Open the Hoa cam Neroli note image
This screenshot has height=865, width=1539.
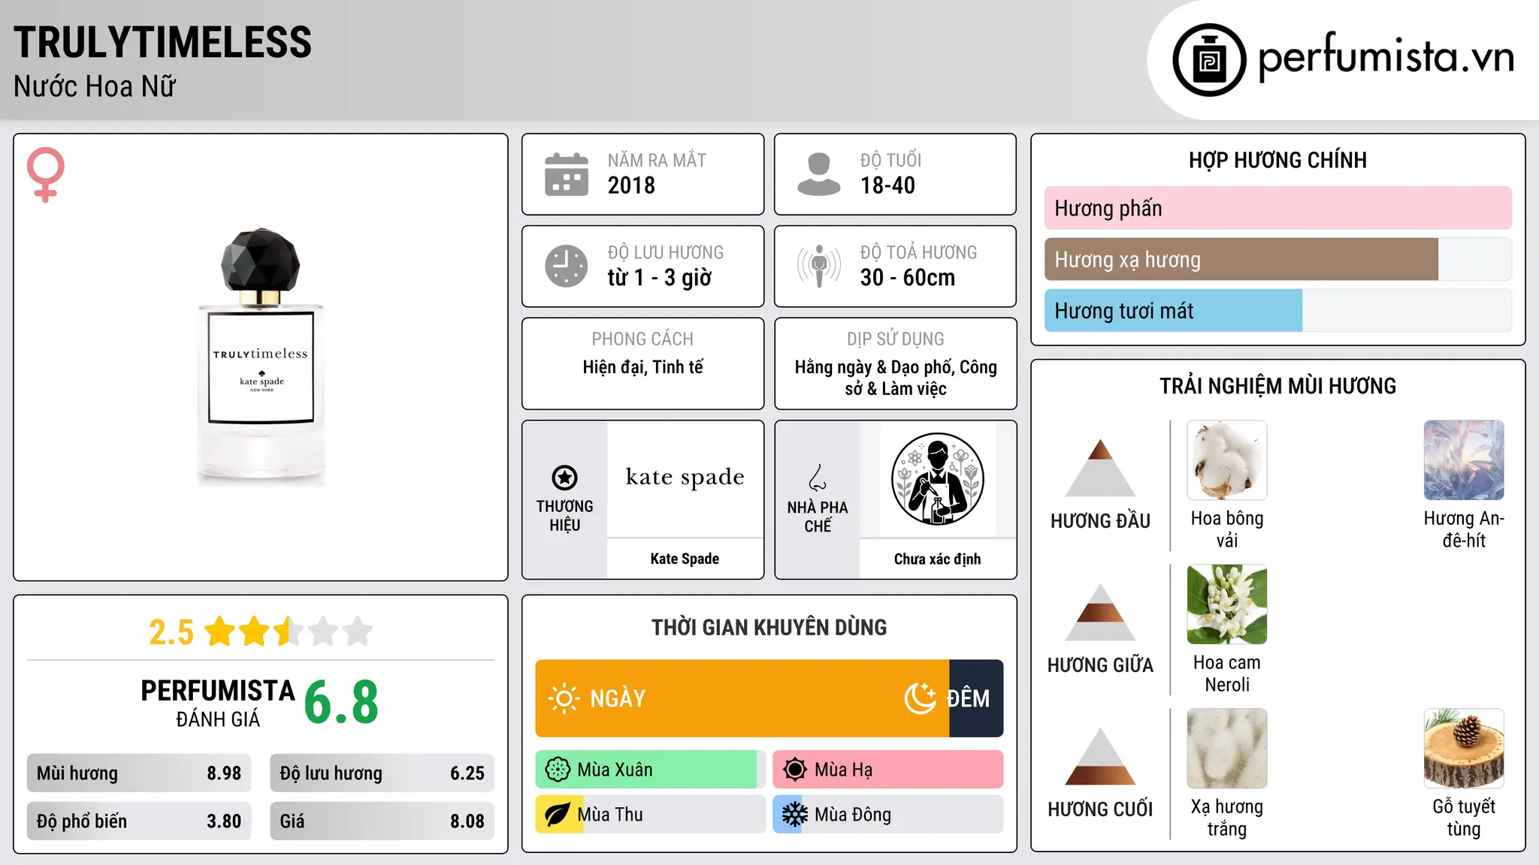click(1227, 604)
